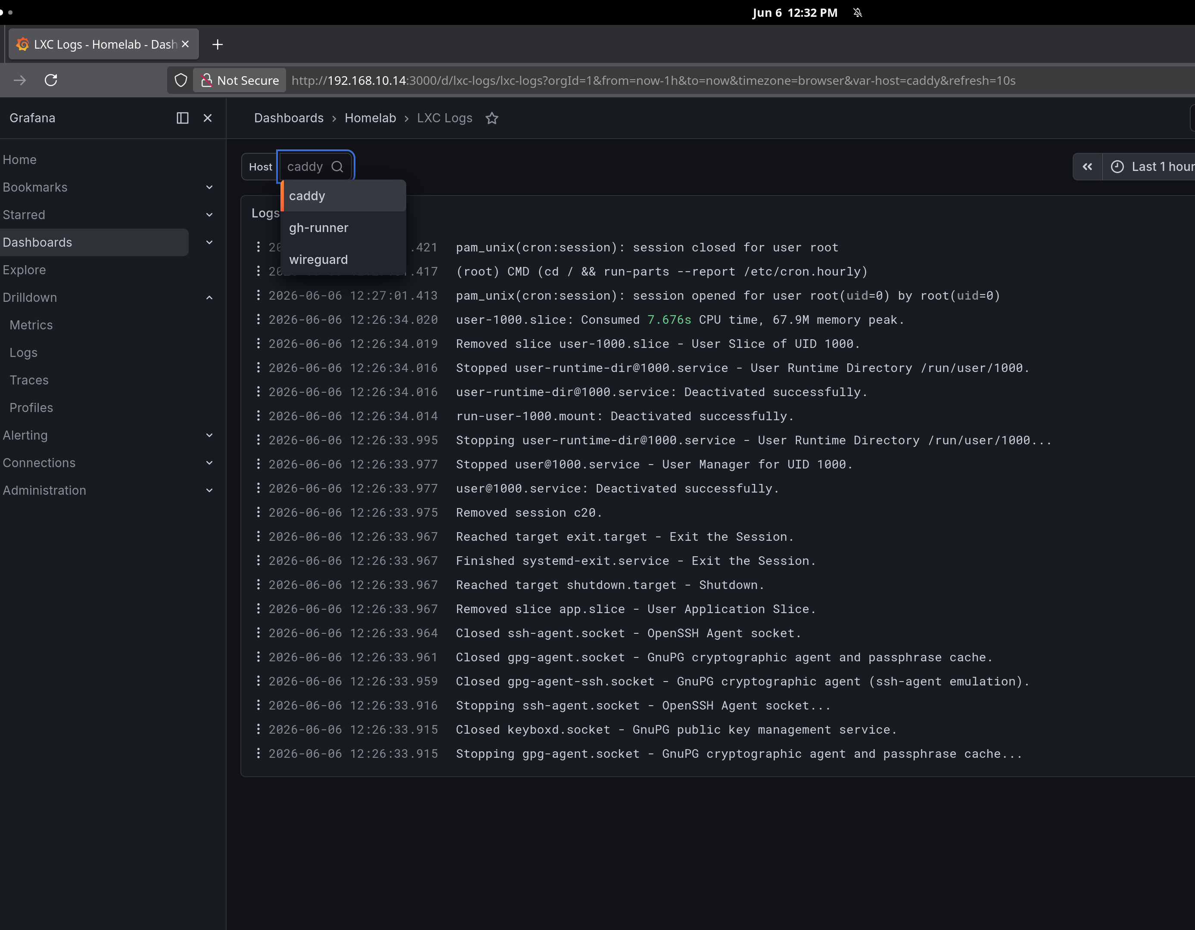The image size is (1195, 930).
Task: Open Drilldown Logs in sidebar
Action: pyautogui.click(x=24, y=353)
